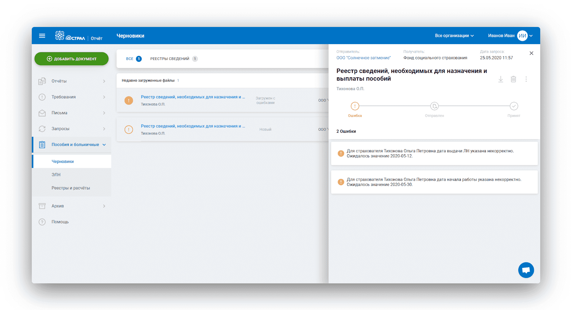Screen dimensions: 572x310
Task: Switch to the РЕЕСТРЫ СВЕДЕНИЙ tab
Action: point(174,59)
